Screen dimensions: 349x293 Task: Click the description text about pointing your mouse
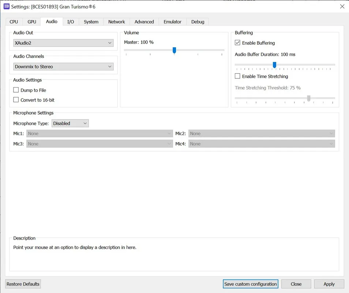75,247
